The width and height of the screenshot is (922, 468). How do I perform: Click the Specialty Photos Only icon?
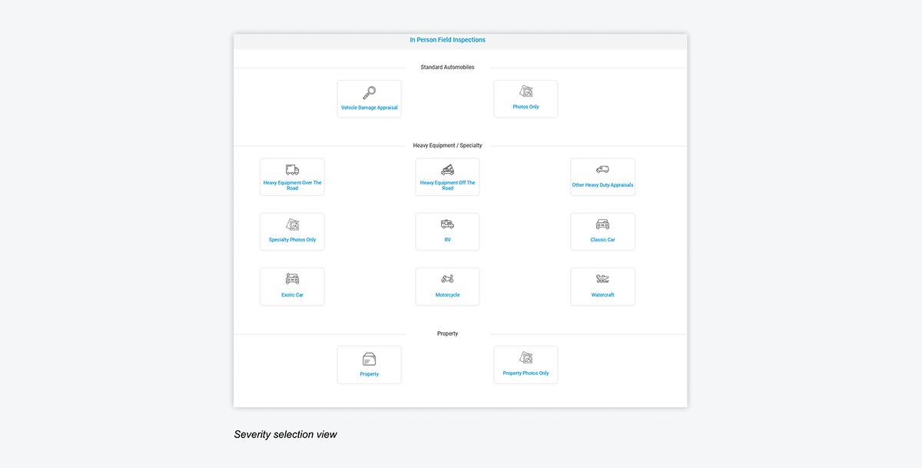click(292, 225)
